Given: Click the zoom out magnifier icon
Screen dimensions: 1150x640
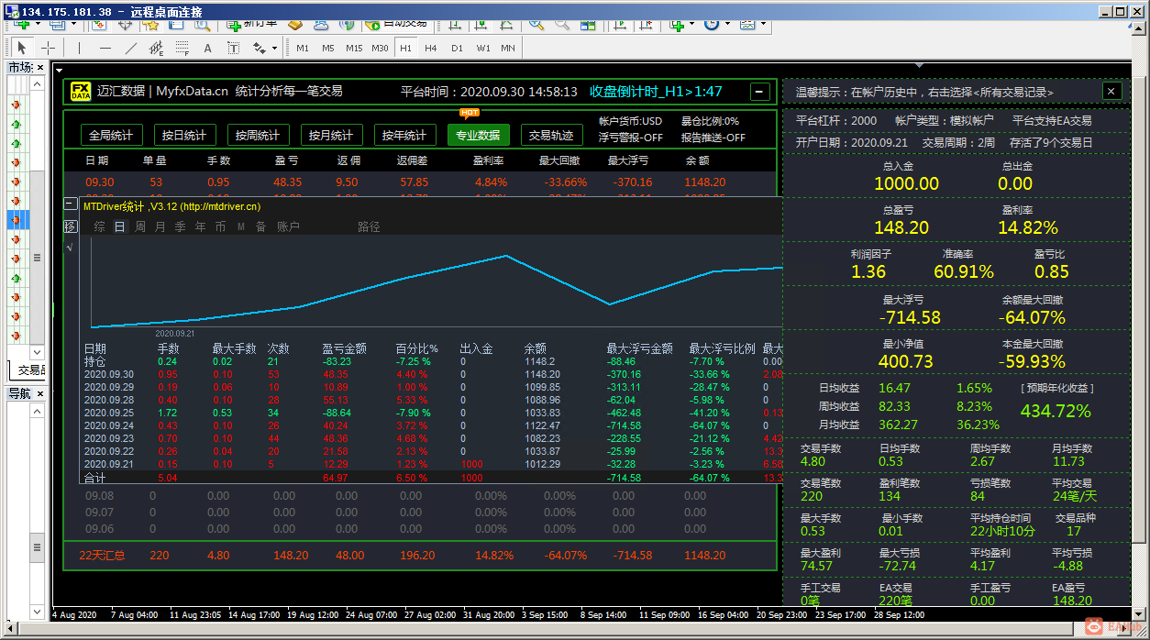Looking at the screenshot, I should 562,23.
